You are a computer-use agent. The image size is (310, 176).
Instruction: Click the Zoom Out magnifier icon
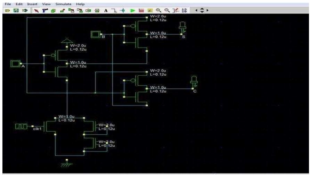tap(167, 10)
